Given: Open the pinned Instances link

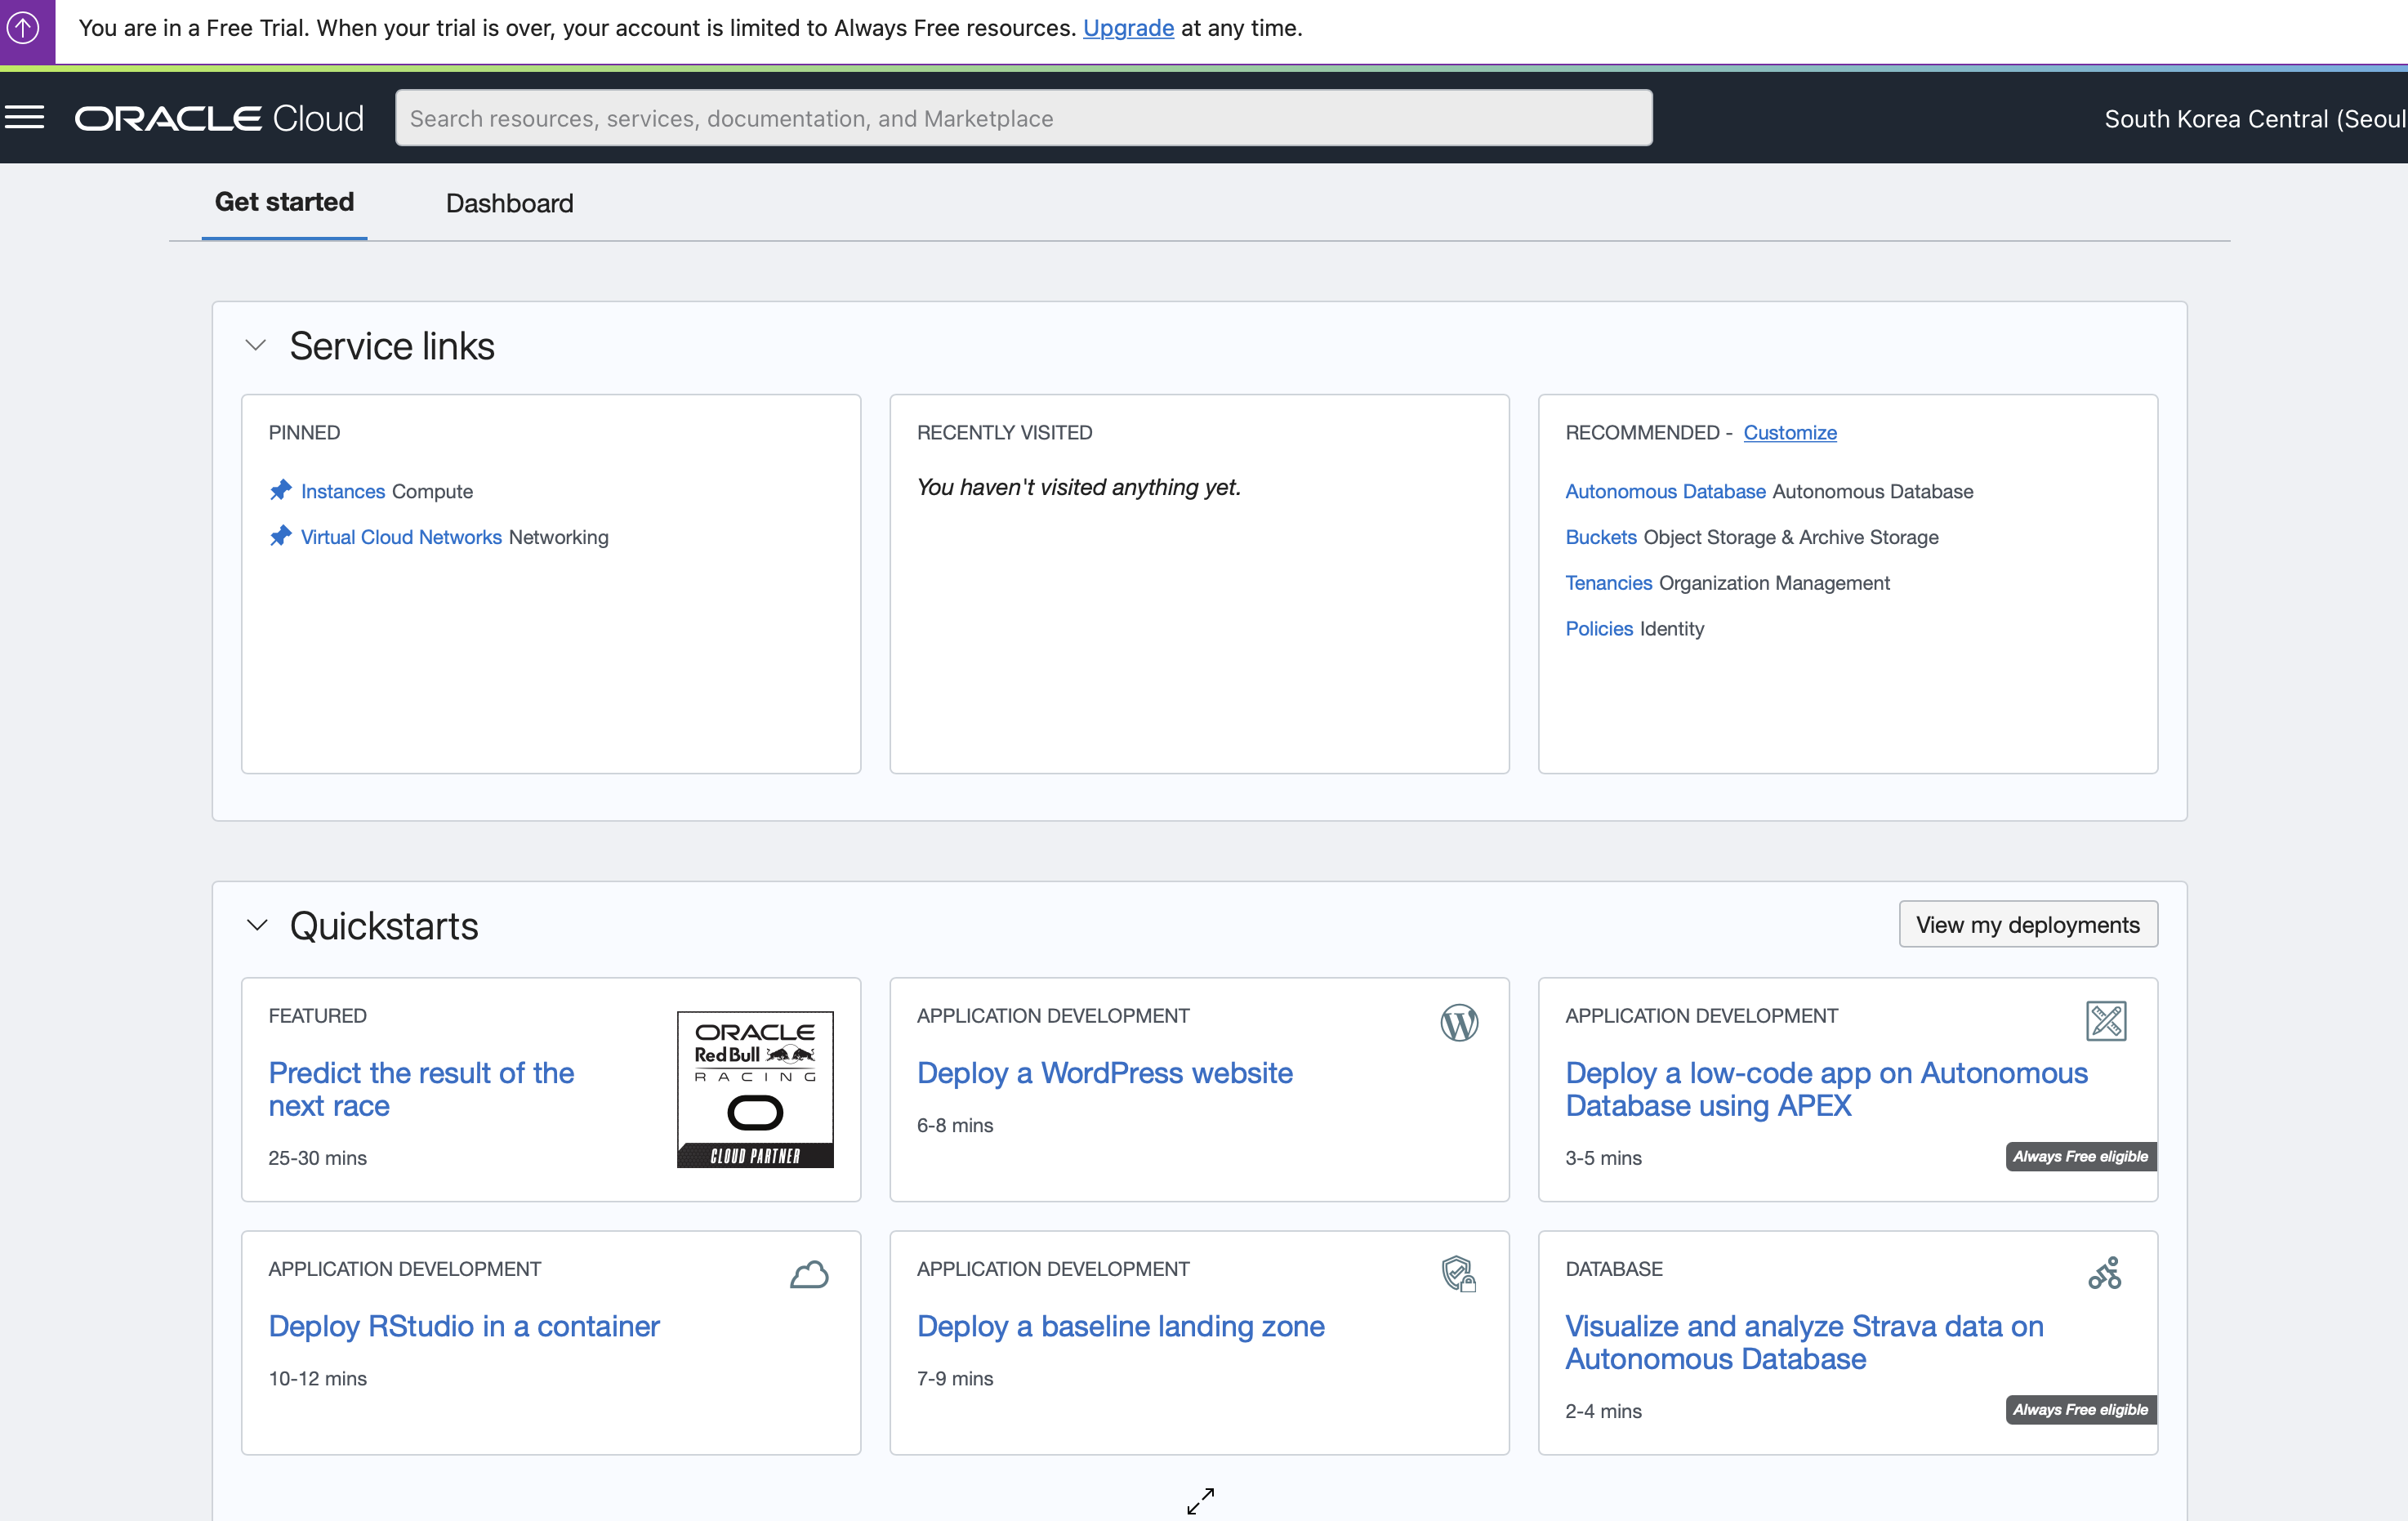Looking at the screenshot, I should (x=343, y=491).
